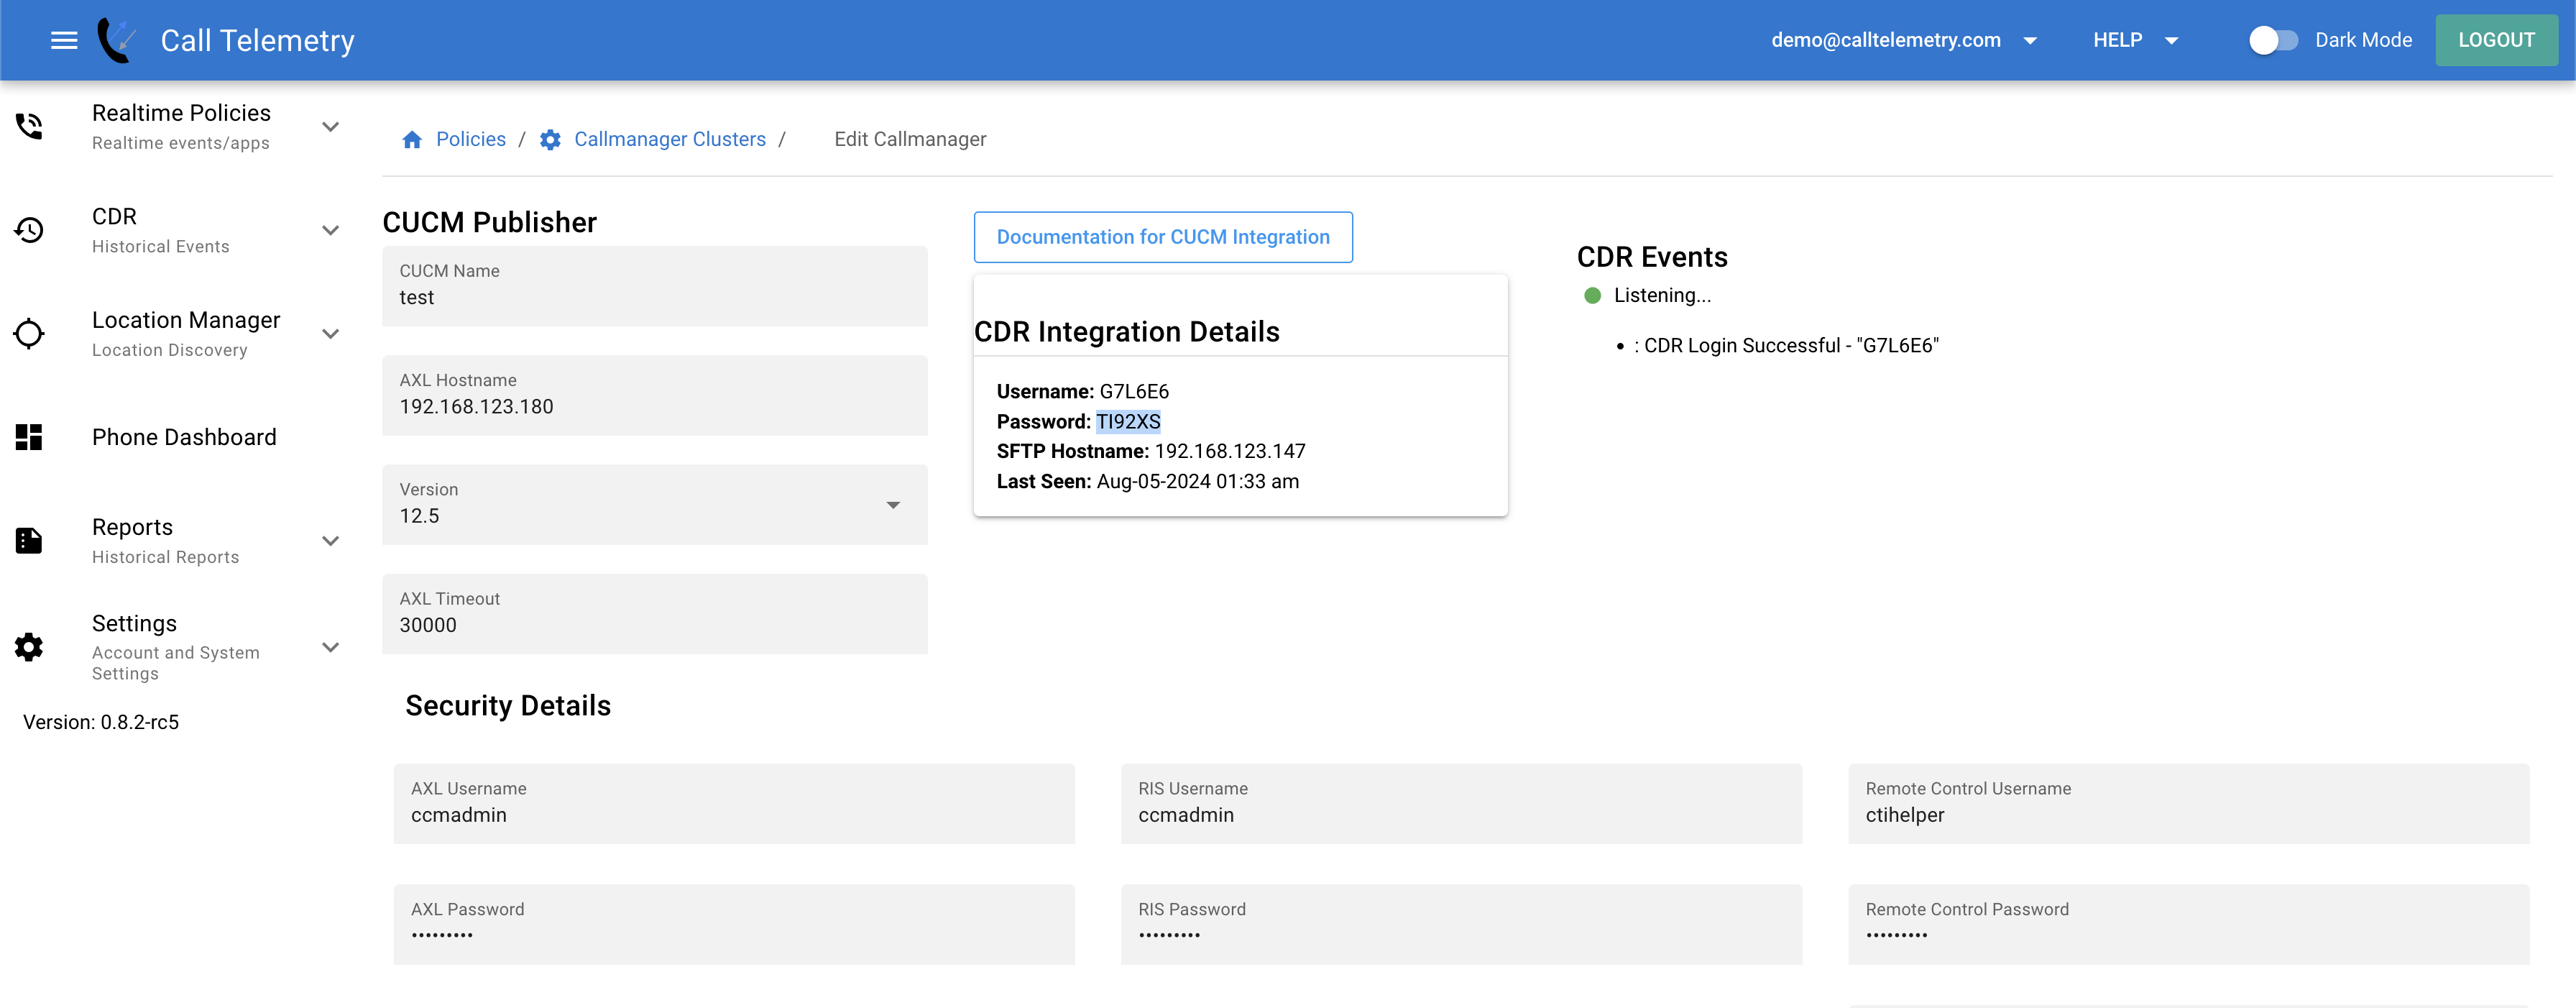Image resolution: width=2576 pixels, height=1008 pixels.
Task: Click CDR username value G7L6E6
Action: click(1134, 391)
